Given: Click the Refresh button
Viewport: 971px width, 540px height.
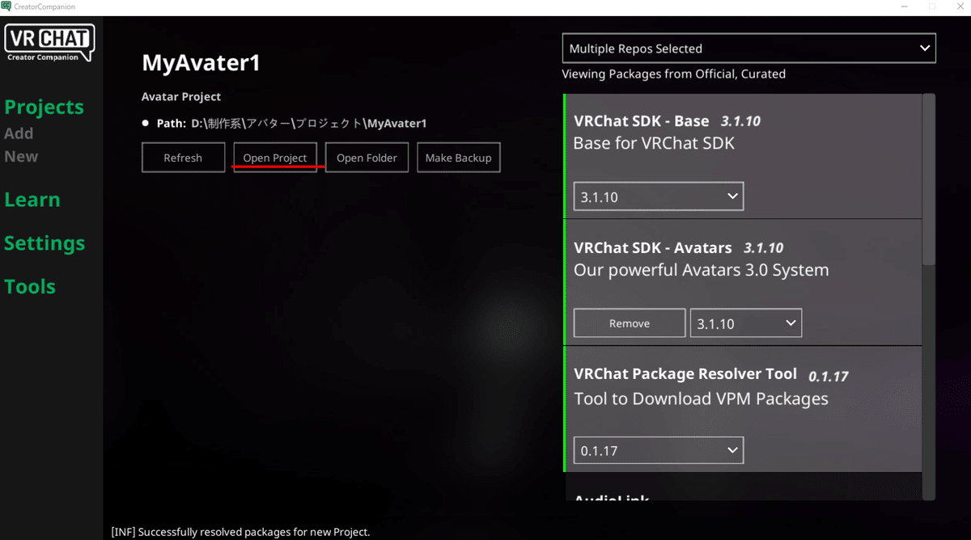Looking at the screenshot, I should coord(183,158).
